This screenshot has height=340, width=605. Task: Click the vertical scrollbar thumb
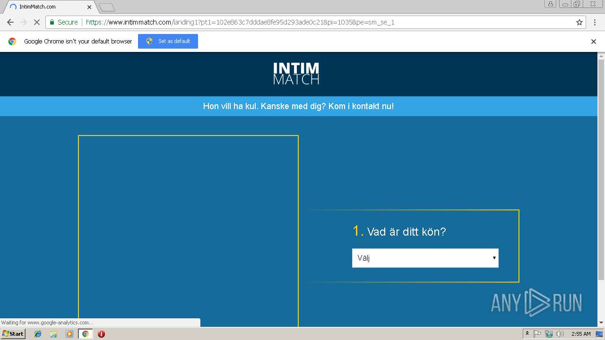click(x=601, y=169)
